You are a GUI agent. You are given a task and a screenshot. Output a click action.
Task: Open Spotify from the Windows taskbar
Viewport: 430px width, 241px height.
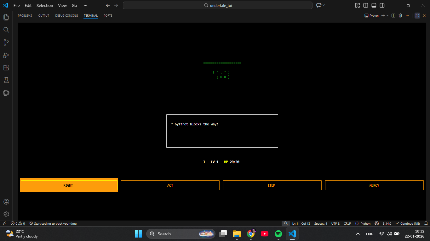pos(278,234)
